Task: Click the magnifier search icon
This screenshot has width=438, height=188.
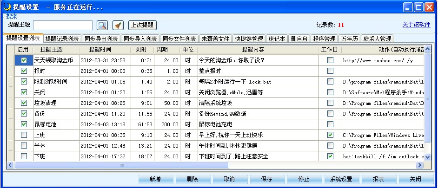Action: click(102, 25)
